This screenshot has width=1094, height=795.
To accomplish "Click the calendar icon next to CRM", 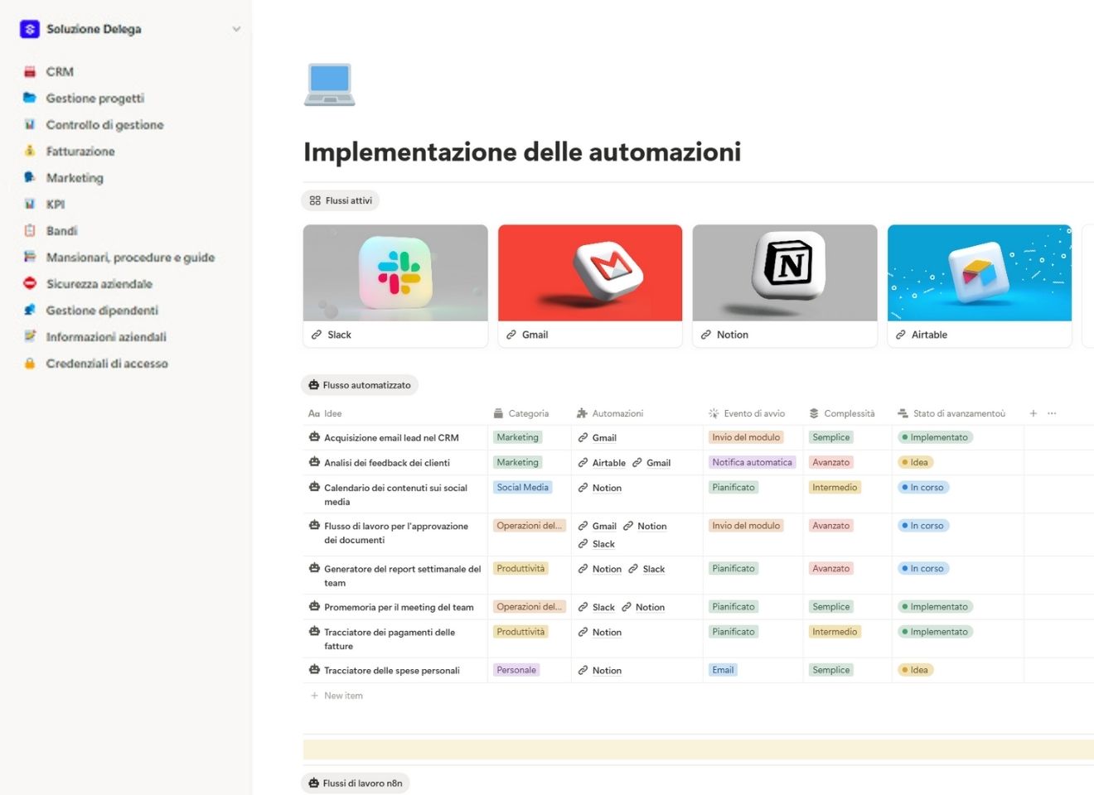I will coord(30,71).
